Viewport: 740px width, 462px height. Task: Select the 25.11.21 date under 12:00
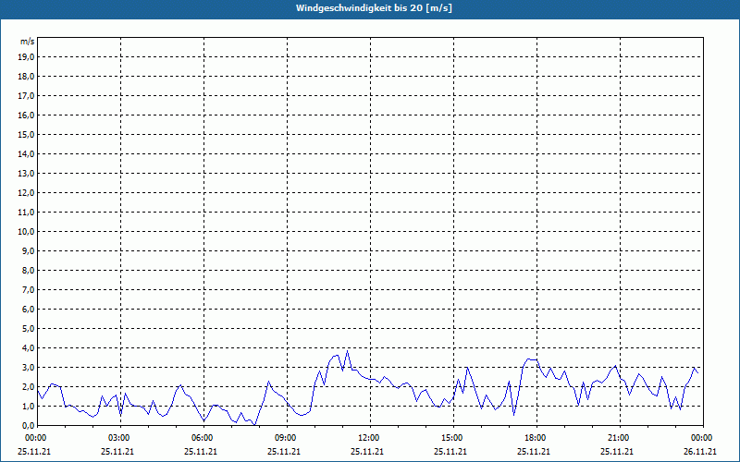pos(366,451)
